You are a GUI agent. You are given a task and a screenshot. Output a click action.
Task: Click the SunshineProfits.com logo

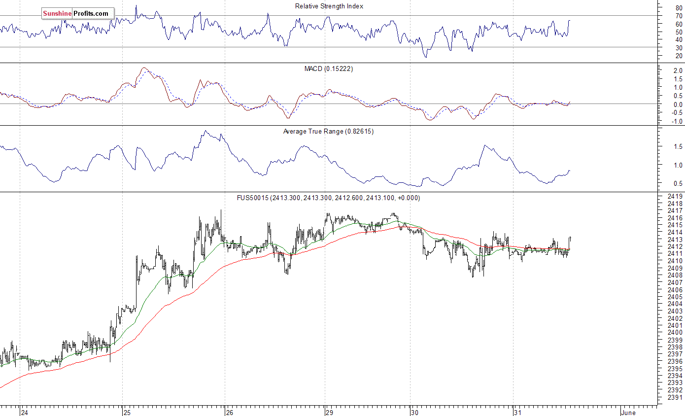(x=77, y=14)
